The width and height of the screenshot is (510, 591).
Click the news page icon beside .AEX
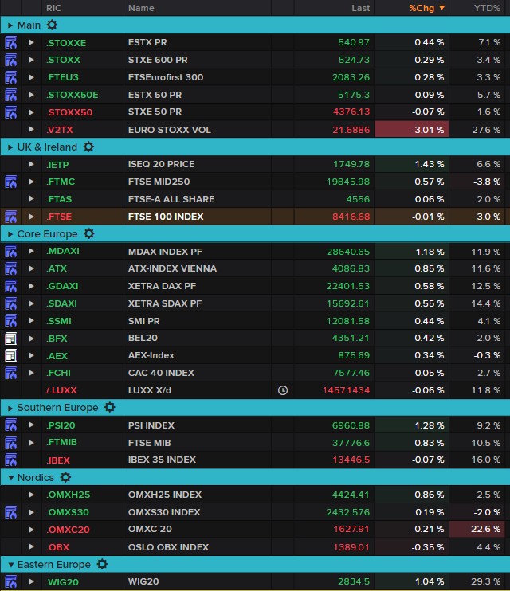click(11, 355)
